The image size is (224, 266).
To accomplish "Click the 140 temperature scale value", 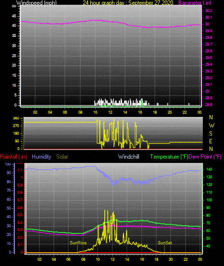I will point(209,169).
